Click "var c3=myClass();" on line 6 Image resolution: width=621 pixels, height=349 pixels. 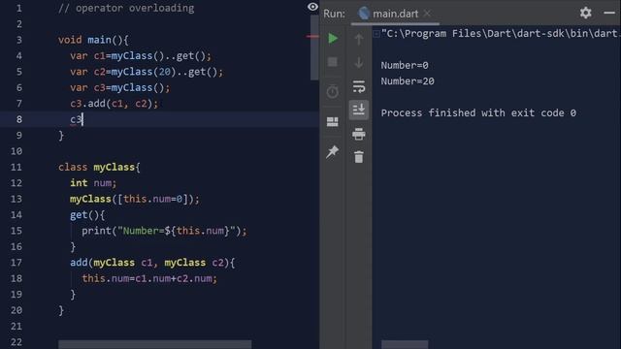coord(120,88)
